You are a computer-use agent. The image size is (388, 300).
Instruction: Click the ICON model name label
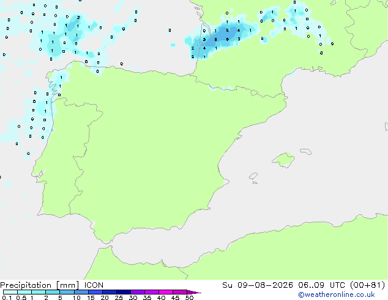[x=94, y=285]
